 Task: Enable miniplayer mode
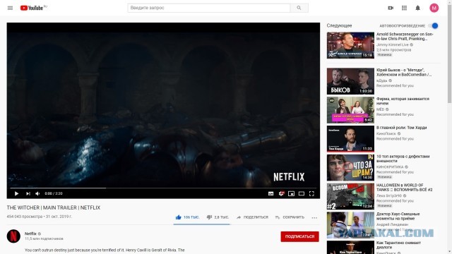pos(291,193)
